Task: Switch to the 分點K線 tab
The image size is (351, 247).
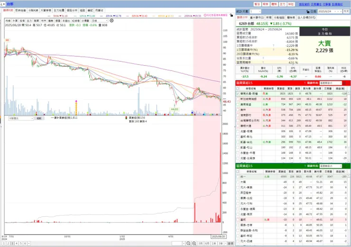Action: 33,10
